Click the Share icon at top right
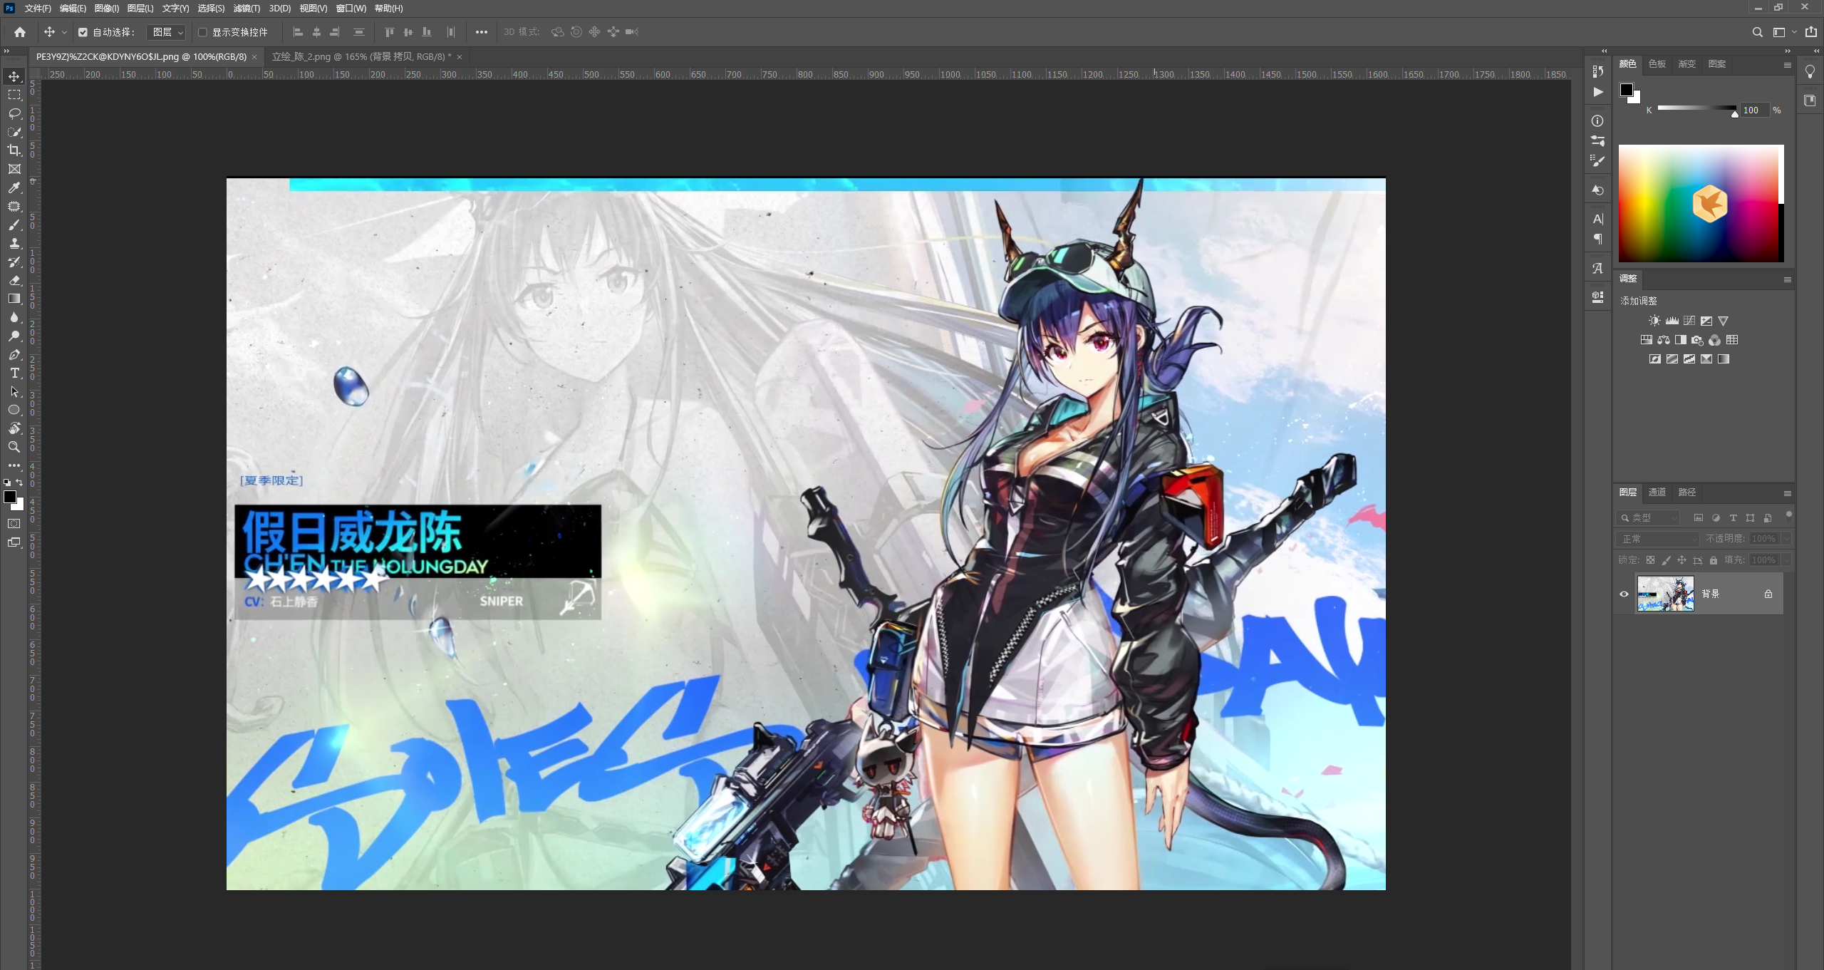The image size is (1824, 970). [x=1810, y=32]
